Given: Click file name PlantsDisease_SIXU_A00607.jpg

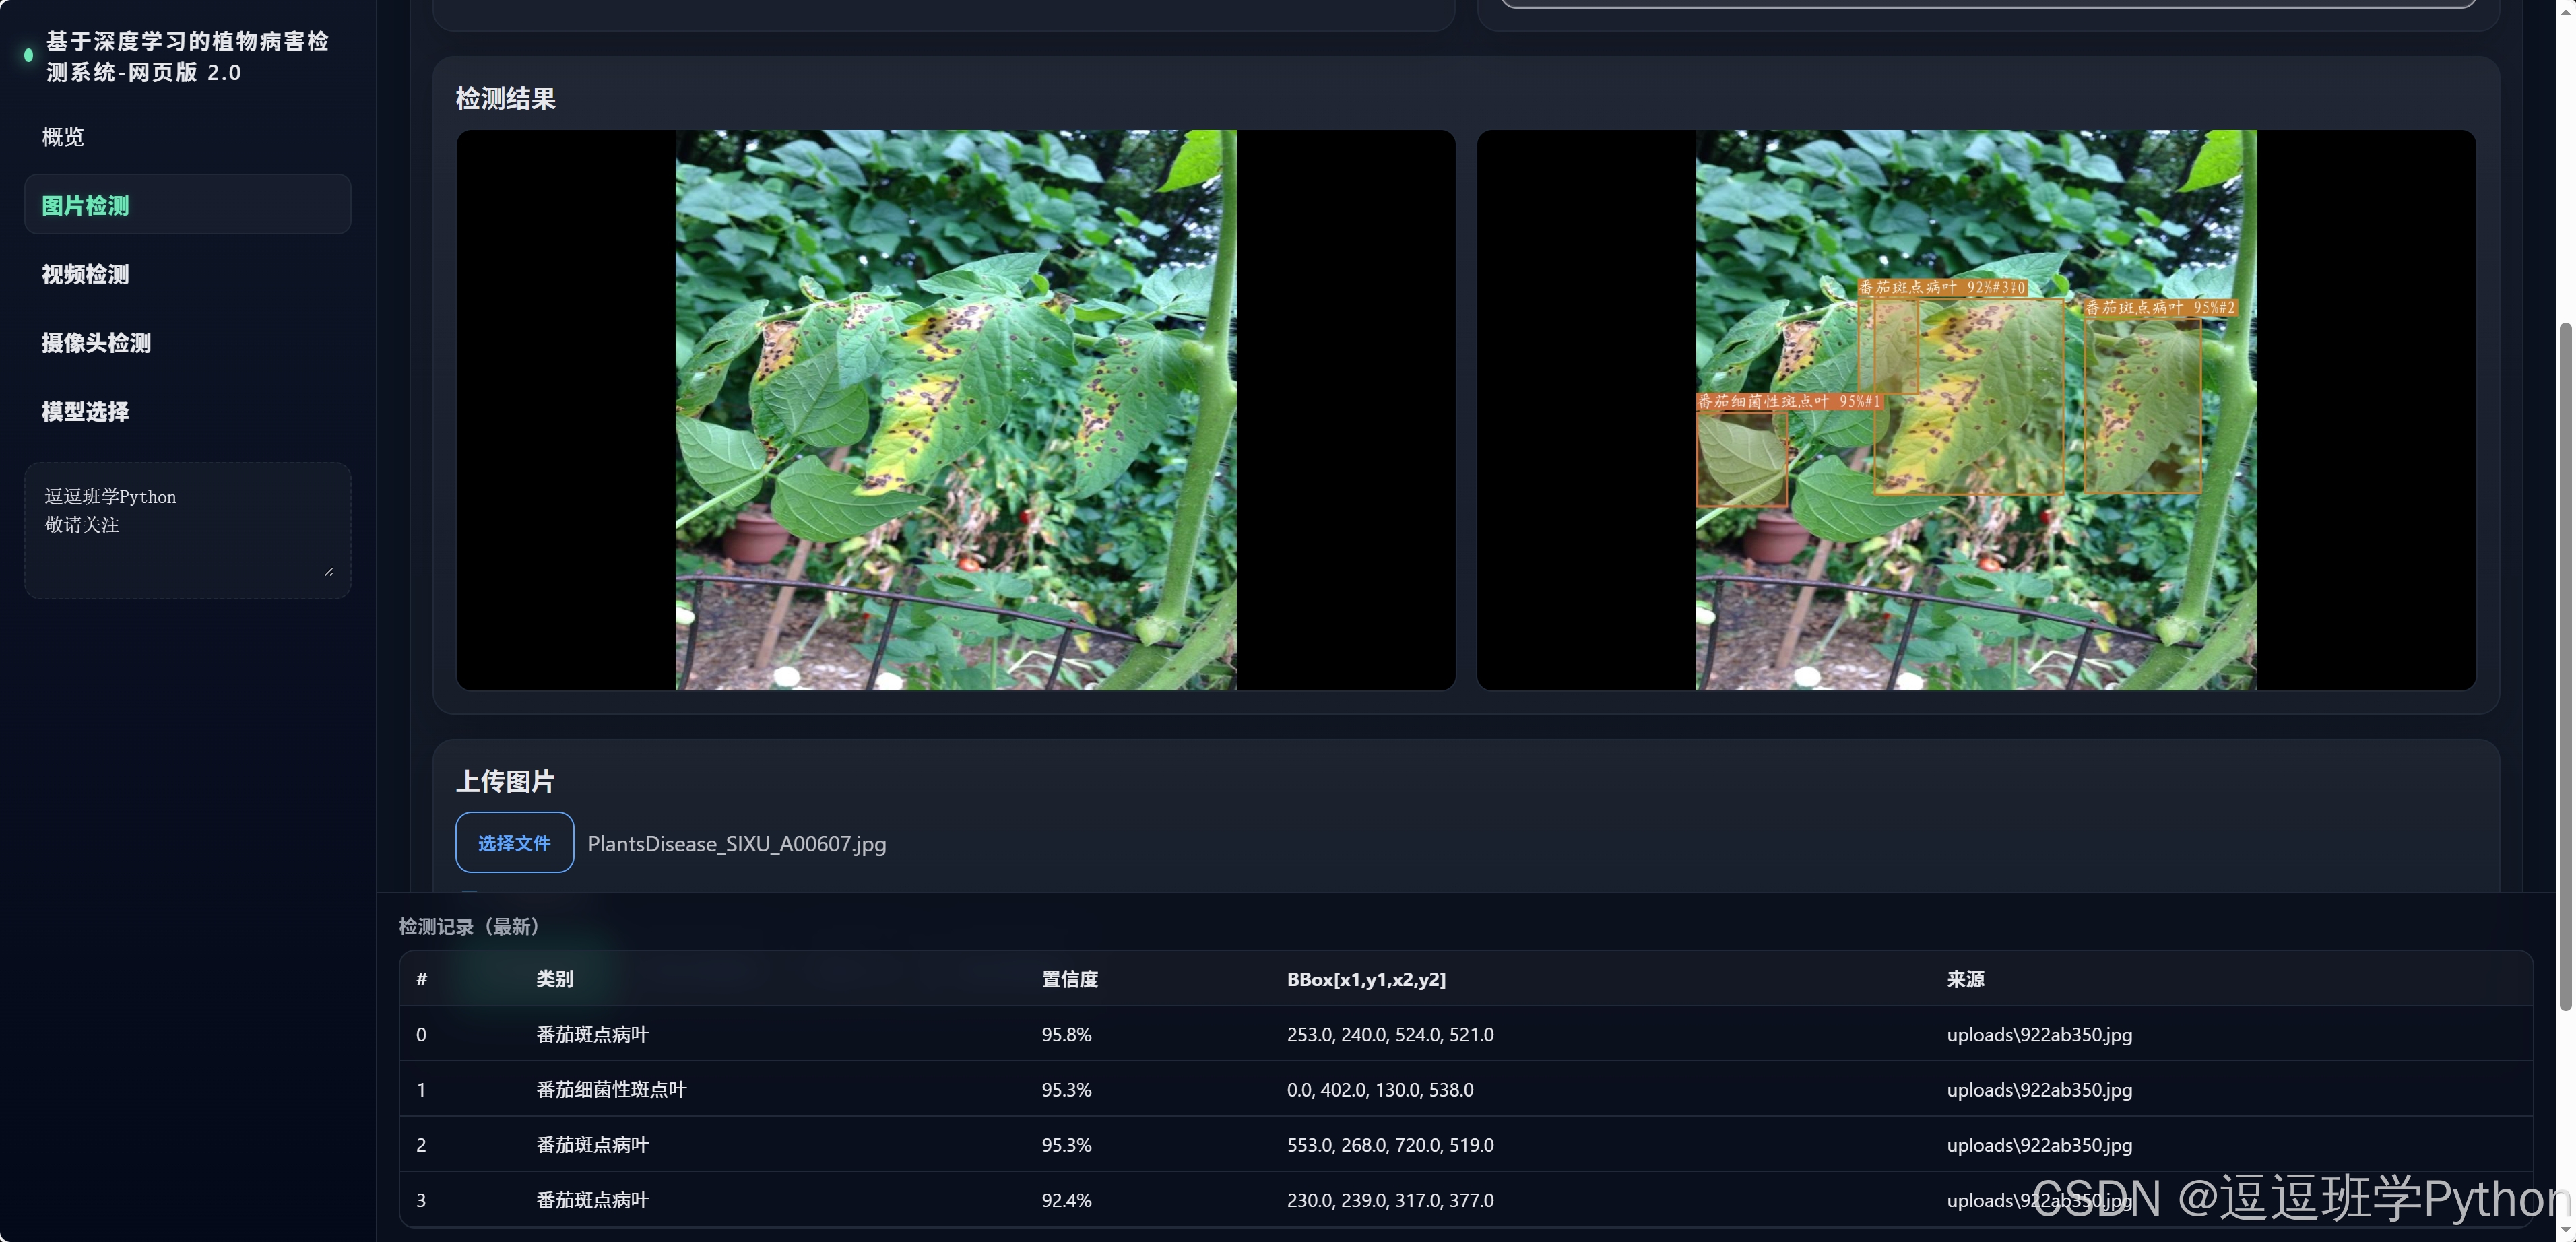Looking at the screenshot, I should (737, 843).
